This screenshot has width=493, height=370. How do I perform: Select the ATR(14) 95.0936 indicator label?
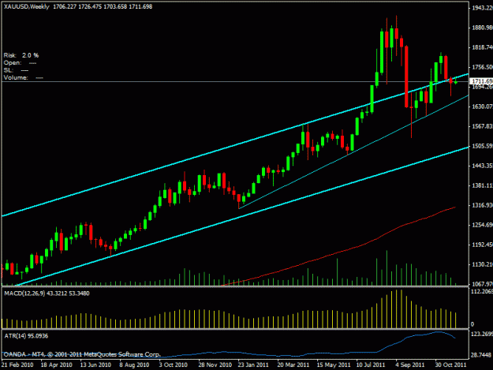point(26,336)
